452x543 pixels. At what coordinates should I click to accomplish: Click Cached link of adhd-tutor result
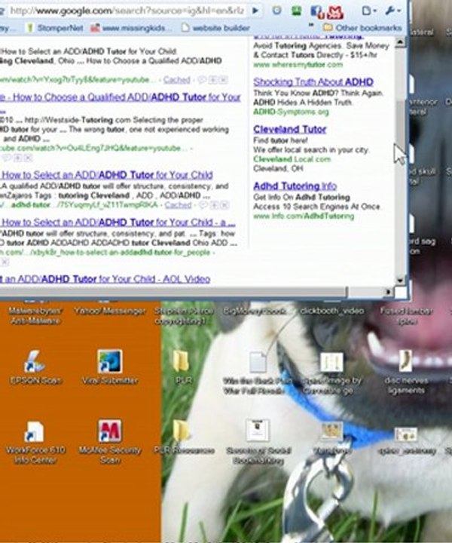178,205
